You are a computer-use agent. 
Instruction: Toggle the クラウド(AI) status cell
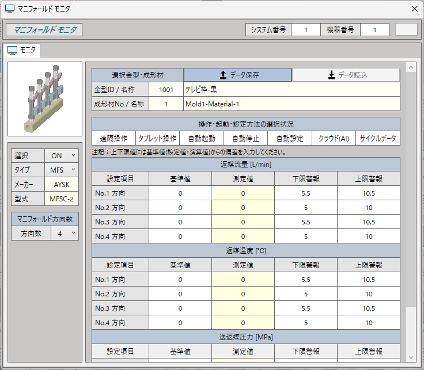334,139
